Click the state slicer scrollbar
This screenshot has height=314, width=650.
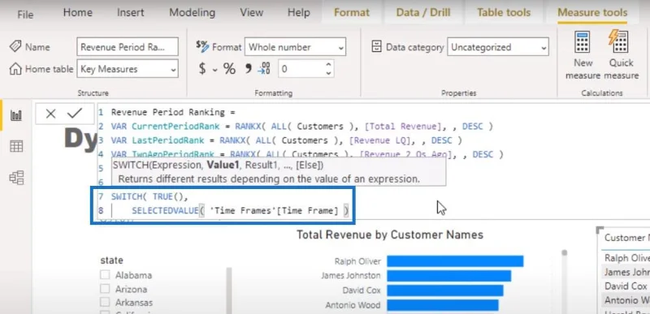[230, 290]
